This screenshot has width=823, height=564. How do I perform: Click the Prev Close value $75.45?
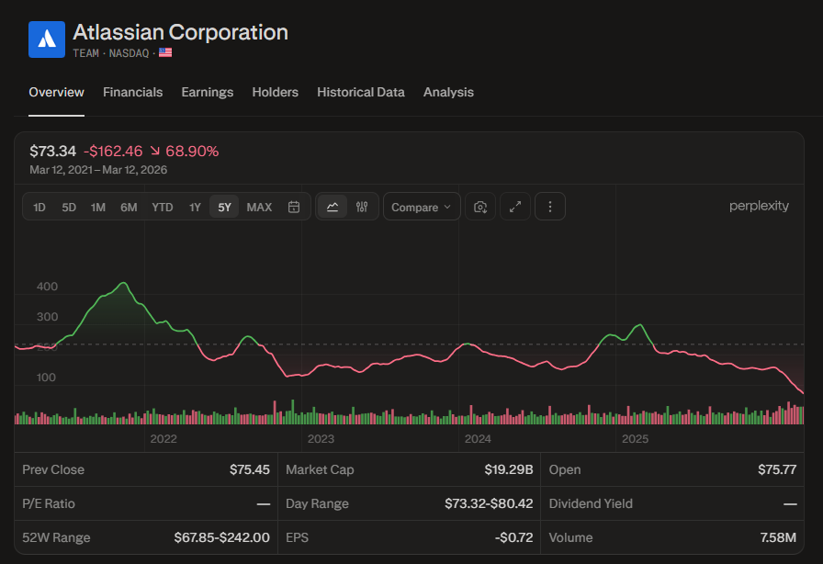pyautogui.click(x=249, y=469)
